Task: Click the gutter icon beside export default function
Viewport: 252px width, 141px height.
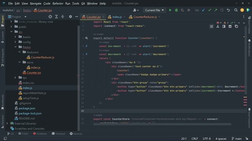Action: (87, 38)
